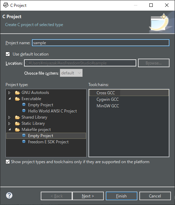Select the Makefile project label

(36, 130)
